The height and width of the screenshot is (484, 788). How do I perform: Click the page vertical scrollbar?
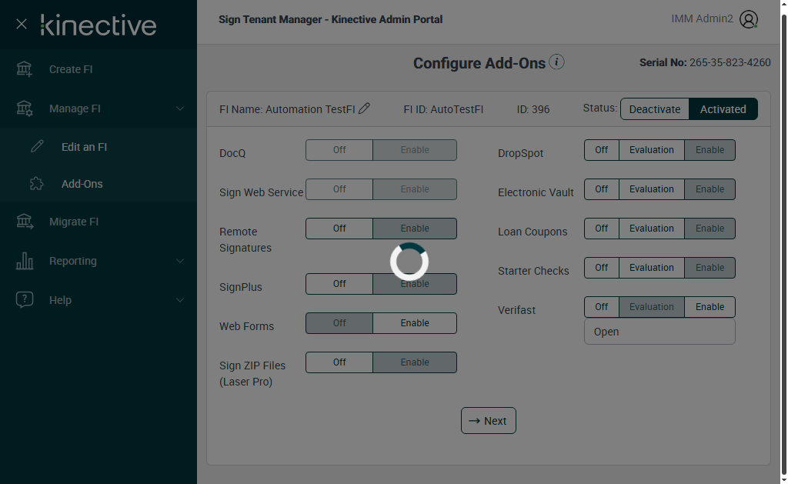tap(783, 244)
